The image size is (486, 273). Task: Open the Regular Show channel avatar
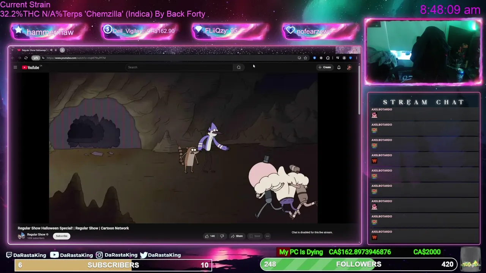(21, 236)
